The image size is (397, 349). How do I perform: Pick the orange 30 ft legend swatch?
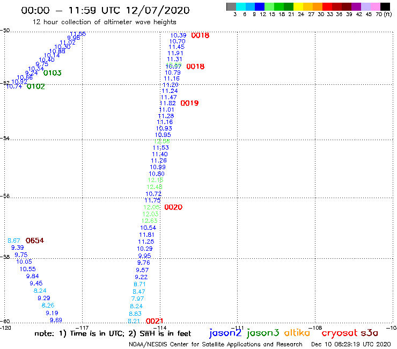tap(318, 6)
